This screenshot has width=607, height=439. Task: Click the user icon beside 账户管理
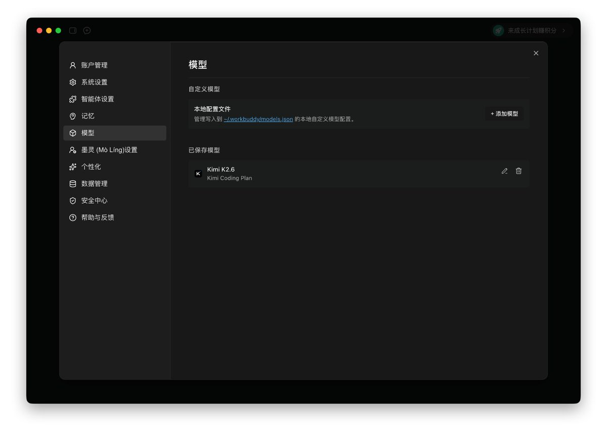(73, 65)
